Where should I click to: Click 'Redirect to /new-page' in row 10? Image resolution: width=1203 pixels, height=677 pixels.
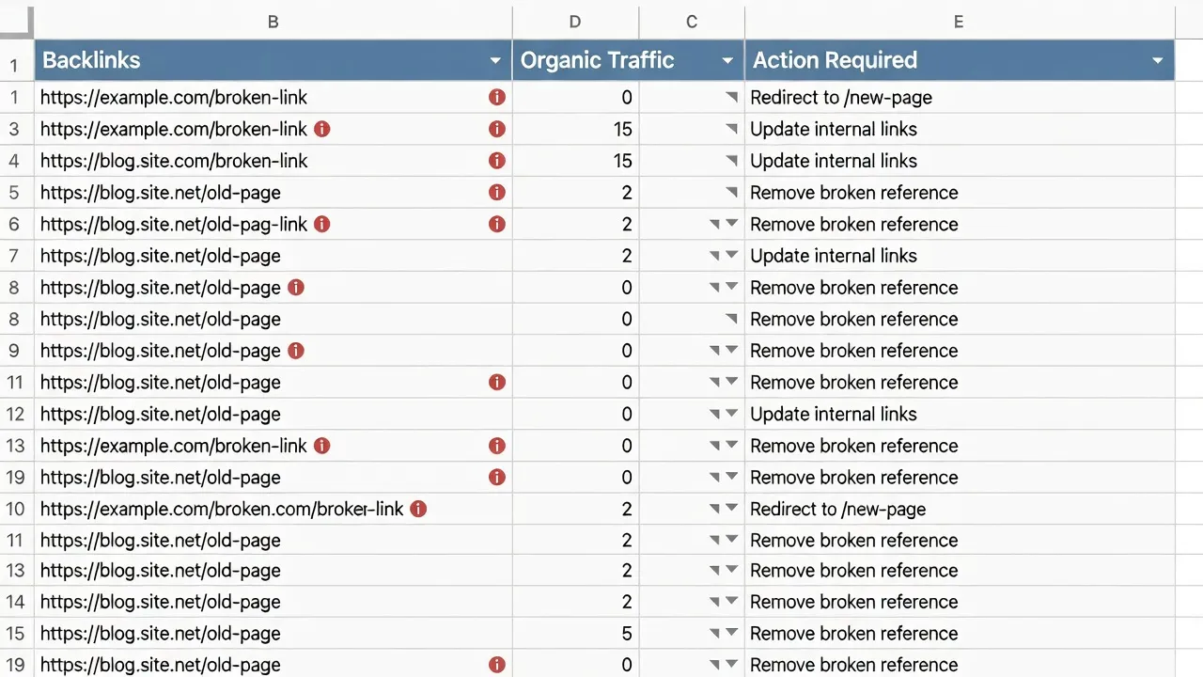(838, 509)
